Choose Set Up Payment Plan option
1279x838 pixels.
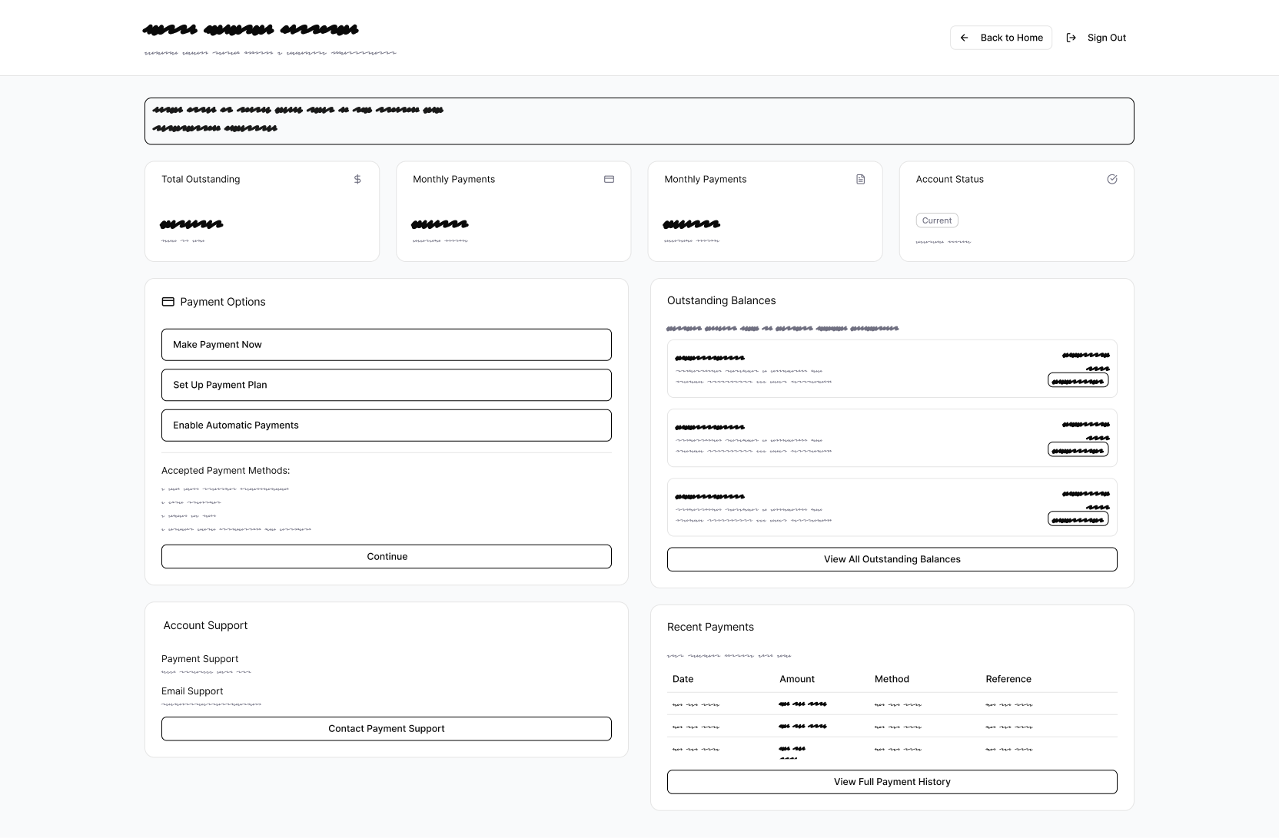coord(386,385)
